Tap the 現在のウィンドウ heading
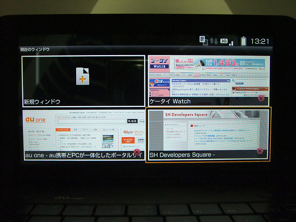The width and height of the screenshot is (296, 222). (35, 50)
